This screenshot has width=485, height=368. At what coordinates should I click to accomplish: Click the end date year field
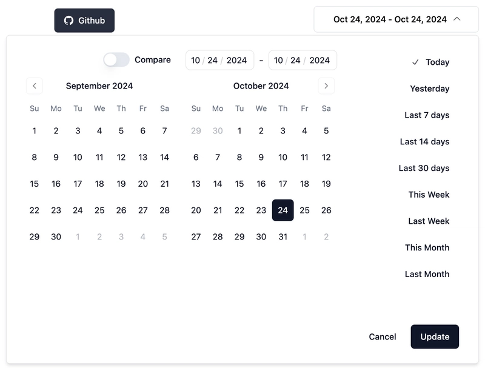(319, 60)
